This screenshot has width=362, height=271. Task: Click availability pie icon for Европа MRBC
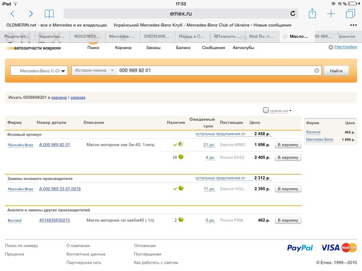pos(181,144)
